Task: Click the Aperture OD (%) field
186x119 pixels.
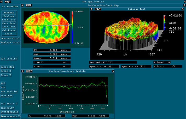Action: point(104,66)
